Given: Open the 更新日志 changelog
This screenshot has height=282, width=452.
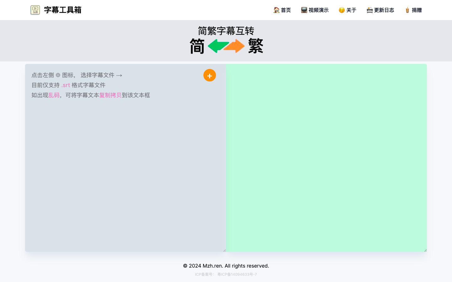Looking at the screenshot, I should point(383,10).
